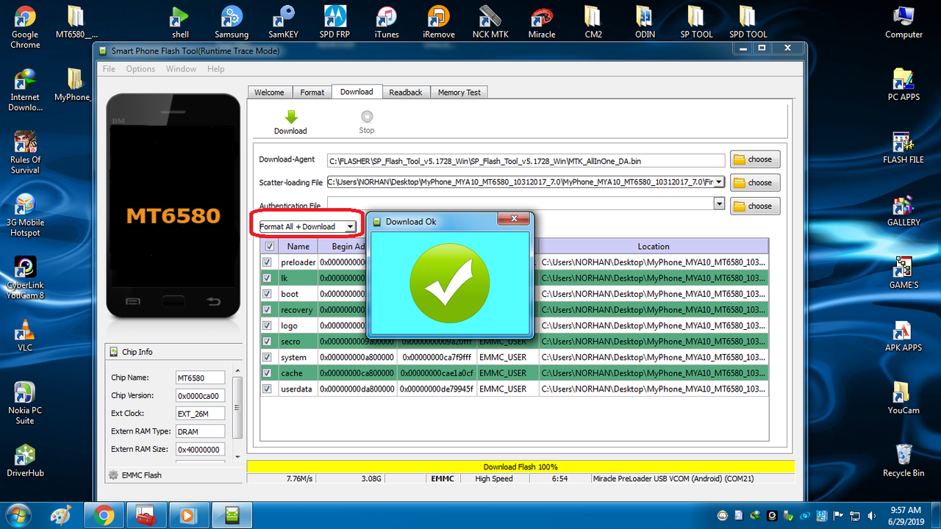941x529 pixels.
Task: Uncheck the system partition checkbox
Action: pos(267,357)
